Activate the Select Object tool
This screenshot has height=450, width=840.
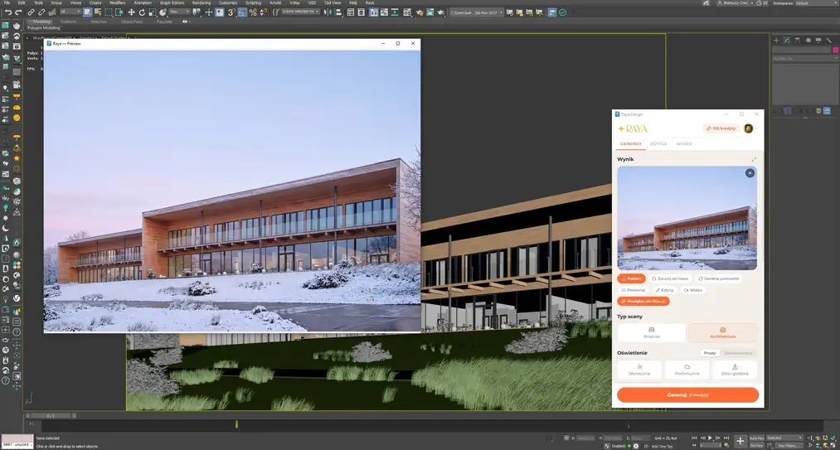tap(87, 12)
